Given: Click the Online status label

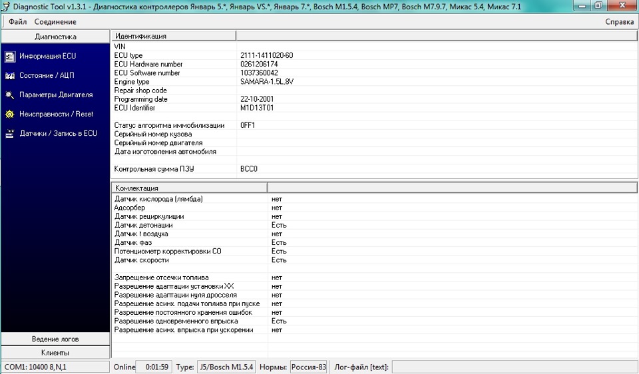Looking at the screenshot, I should coord(124,367).
